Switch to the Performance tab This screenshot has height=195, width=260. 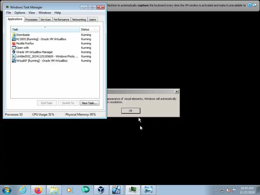61,20
